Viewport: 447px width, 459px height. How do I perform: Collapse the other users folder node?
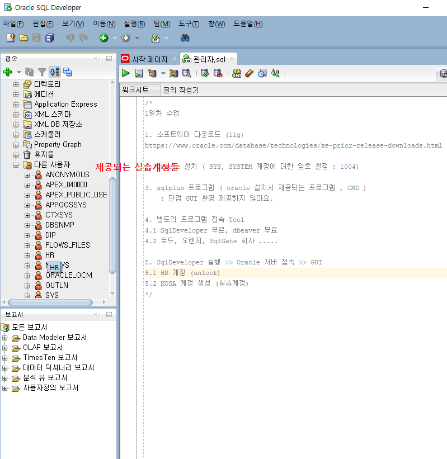[16, 165]
